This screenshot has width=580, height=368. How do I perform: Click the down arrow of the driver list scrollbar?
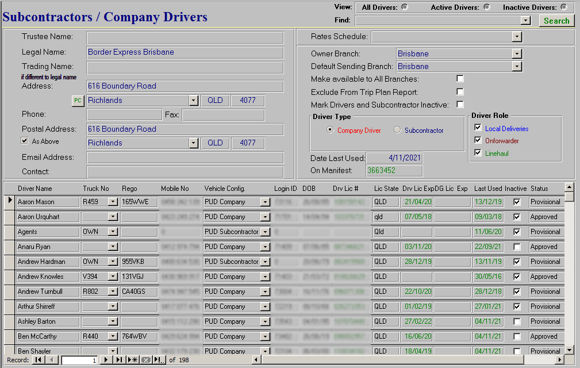(569, 350)
